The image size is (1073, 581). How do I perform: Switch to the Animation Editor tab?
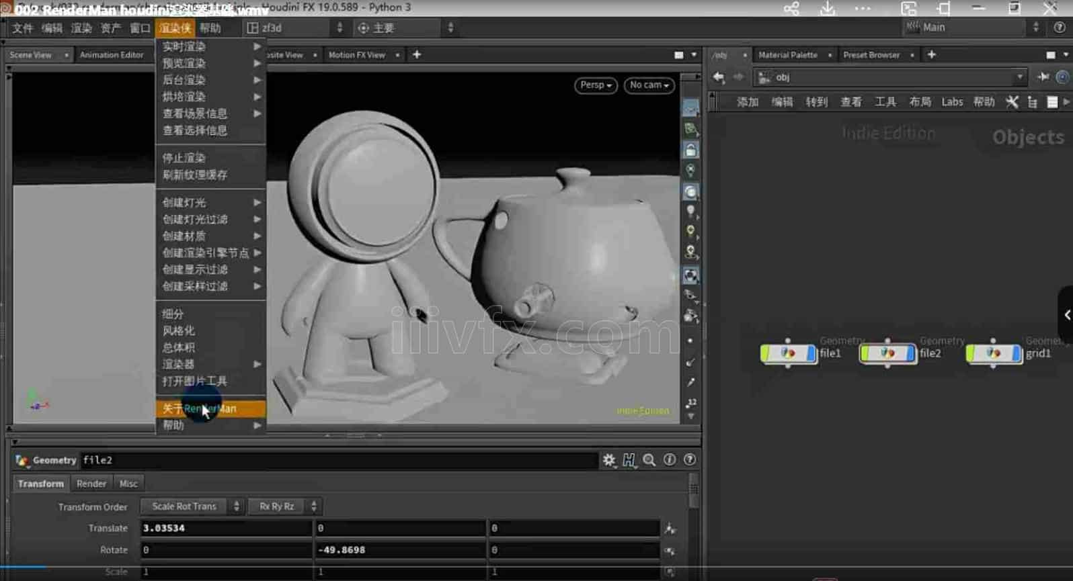112,55
